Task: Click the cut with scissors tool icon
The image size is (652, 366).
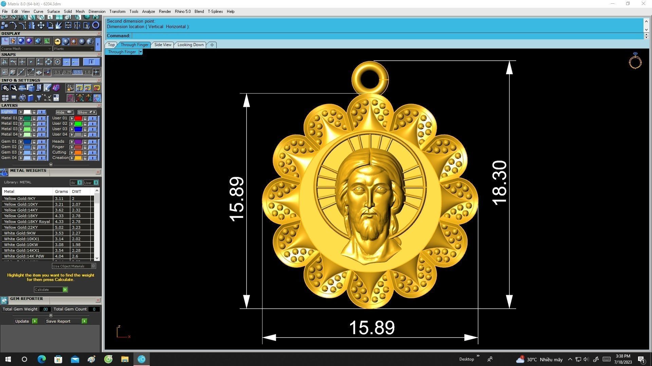Action: [87, 26]
